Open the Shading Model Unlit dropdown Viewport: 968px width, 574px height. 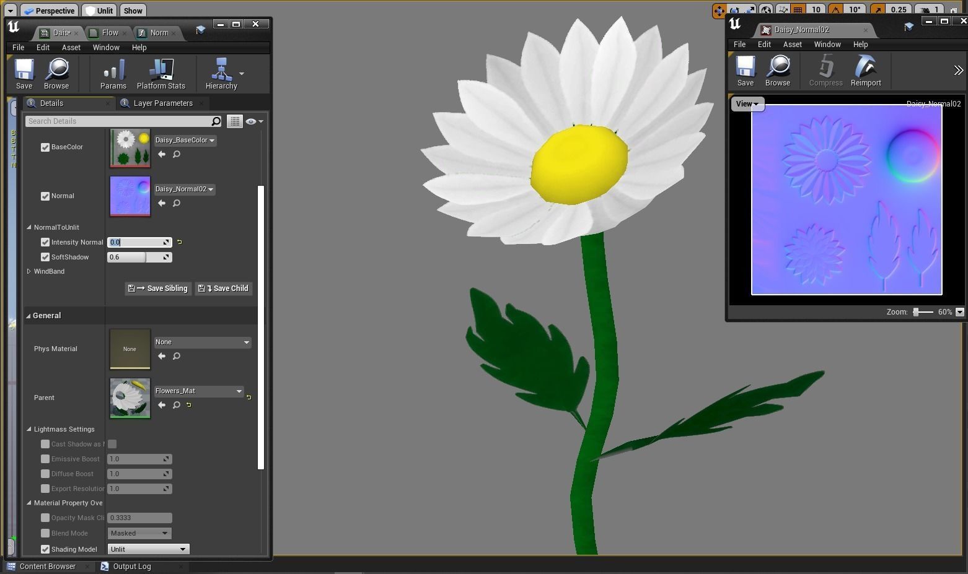pos(148,549)
